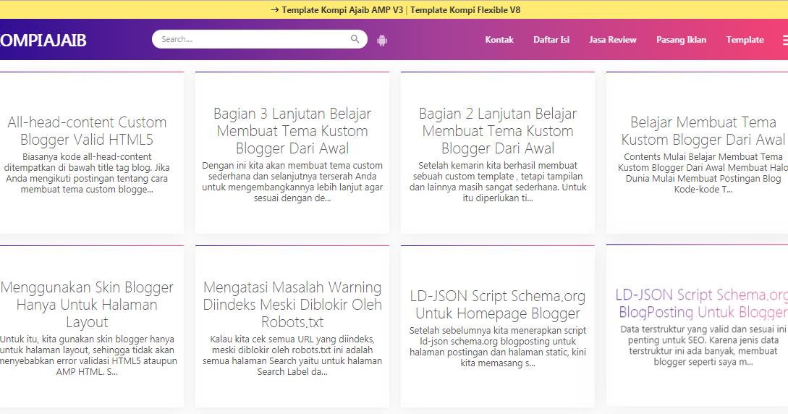
Task: Open Bagian 3 Lanjutan Belajar post title
Action: [x=292, y=130]
